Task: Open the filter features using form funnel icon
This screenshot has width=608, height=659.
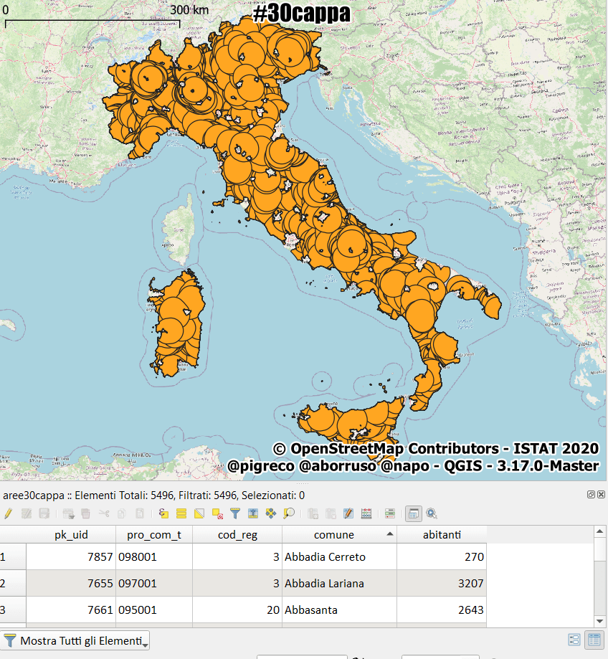Action: [x=234, y=513]
